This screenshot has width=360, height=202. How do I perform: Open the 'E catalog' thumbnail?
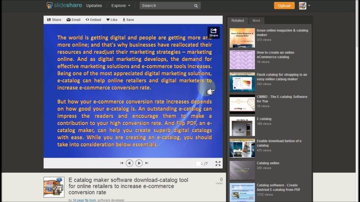(242, 126)
